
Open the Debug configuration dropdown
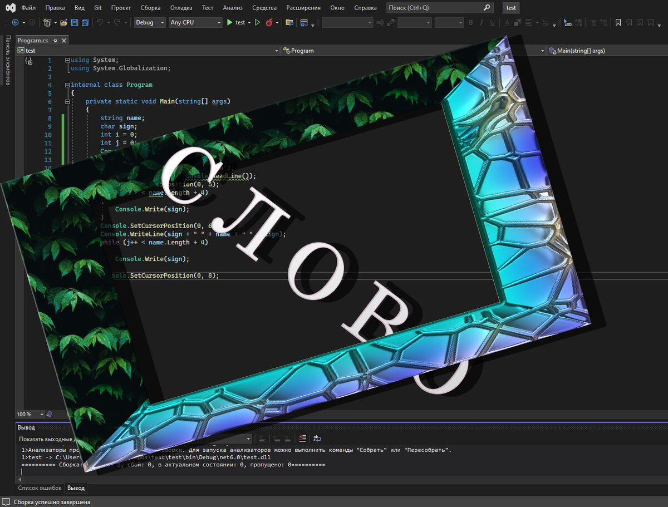tap(150, 22)
